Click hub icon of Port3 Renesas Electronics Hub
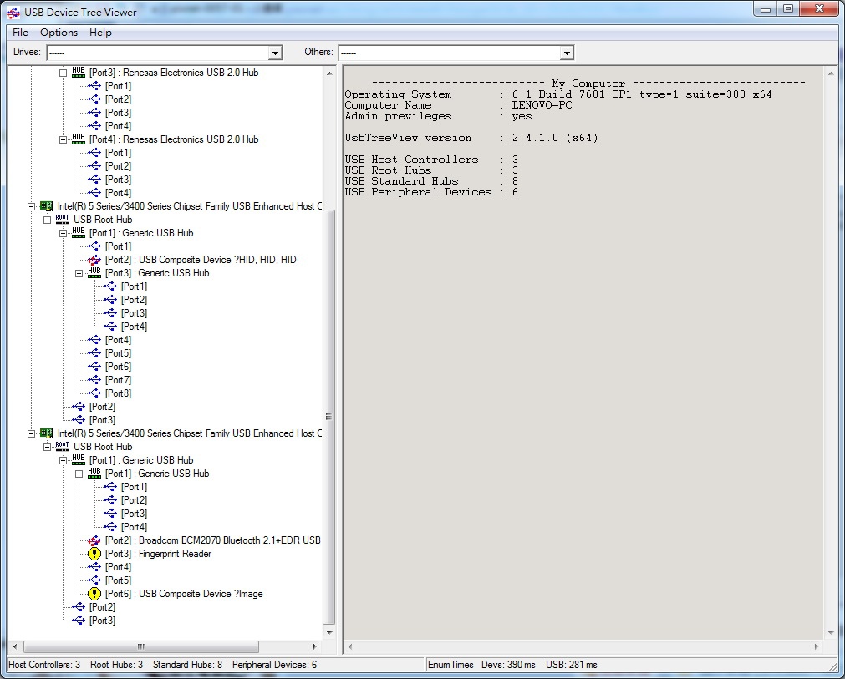The image size is (845, 679). pos(79,73)
